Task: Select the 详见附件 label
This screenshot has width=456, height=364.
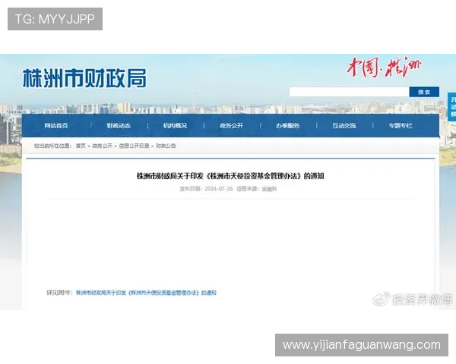Action: pyautogui.click(x=59, y=293)
